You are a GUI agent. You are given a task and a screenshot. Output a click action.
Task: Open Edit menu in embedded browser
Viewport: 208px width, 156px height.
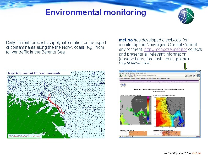pyautogui.click(x=123, y=73)
